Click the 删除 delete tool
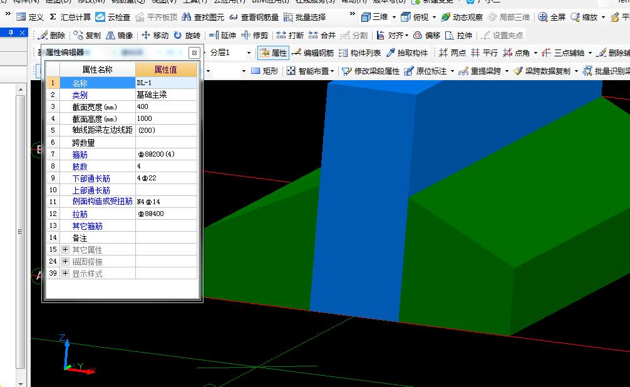Screen dimensions: 630x387 coord(51,35)
